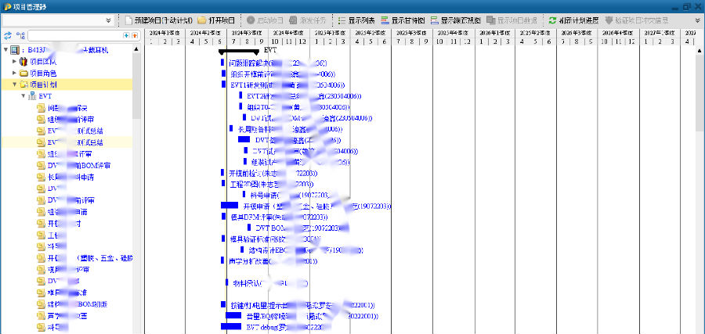Click the blue down-arrow icon in search box
The image size is (705, 334).
coord(126,35)
